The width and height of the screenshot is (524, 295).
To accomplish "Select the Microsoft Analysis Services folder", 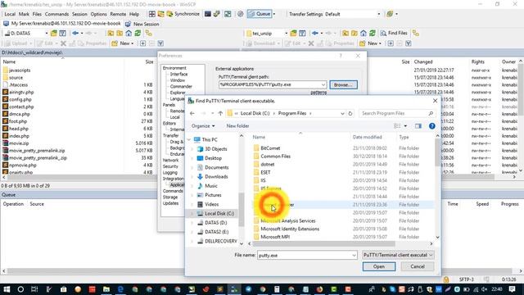I will tap(287, 220).
